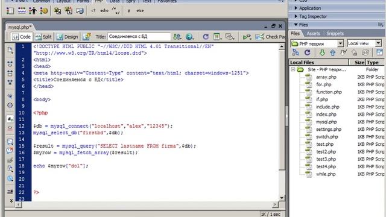
Task: Refresh design view icon
Action: coord(206,37)
